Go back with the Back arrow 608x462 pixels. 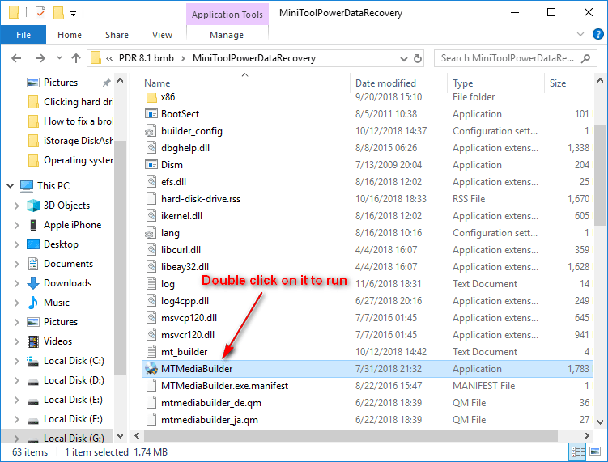click(16, 58)
